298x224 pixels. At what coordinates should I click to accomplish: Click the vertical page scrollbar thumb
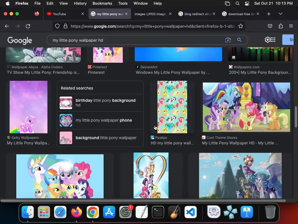(x=296, y=117)
